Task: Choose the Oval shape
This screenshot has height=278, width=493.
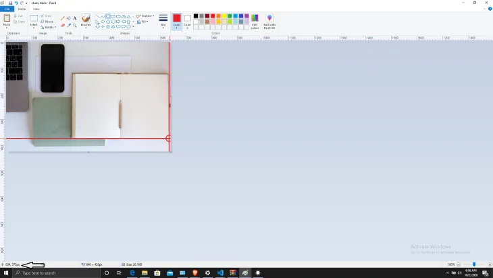Action: (x=108, y=16)
